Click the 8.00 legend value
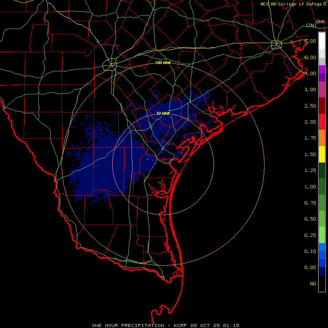The image size is (328, 328). pyautogui.click(x=310, y=41)
